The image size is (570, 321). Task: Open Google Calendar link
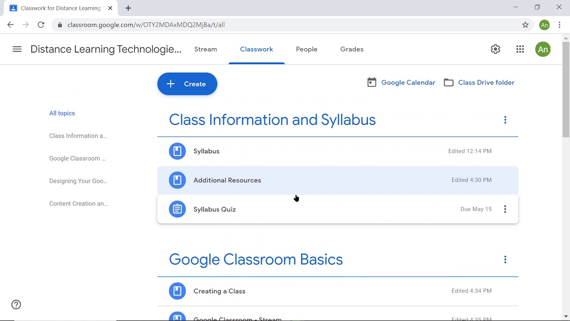tap(408, 82)
